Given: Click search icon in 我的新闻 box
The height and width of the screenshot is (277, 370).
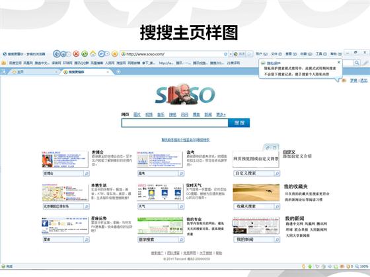Looking at the screenshot, I should tap(277, 239).
